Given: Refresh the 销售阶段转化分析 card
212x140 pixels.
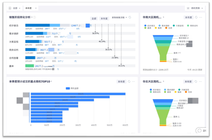Looking at the screenshot, I should coord(130,17).
